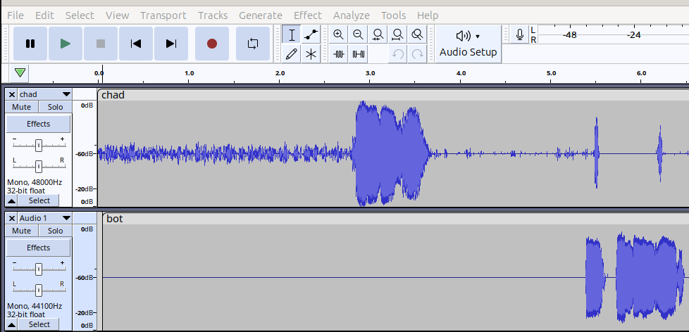Click the Zoom In magnifier
This screenshot has width=689, height=332.
339,34
